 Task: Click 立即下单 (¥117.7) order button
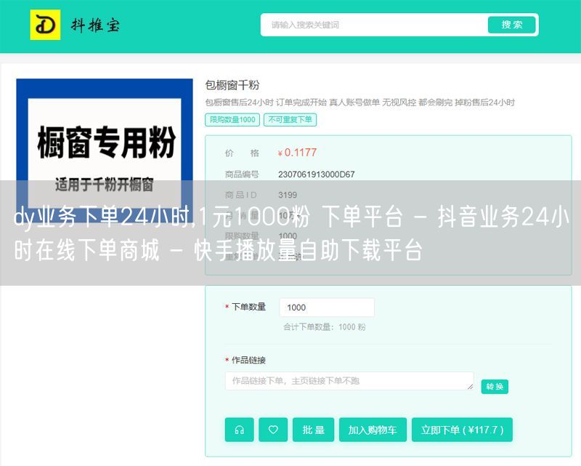pos(462,430)
